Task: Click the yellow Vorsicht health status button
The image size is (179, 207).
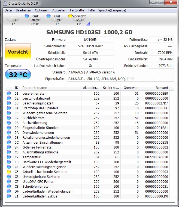Action: tap(18, 51)
